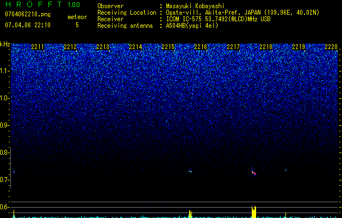Click the faint meteor echo near 2219
The height and width of the screenshot is (218, 342).
(286, 170)
